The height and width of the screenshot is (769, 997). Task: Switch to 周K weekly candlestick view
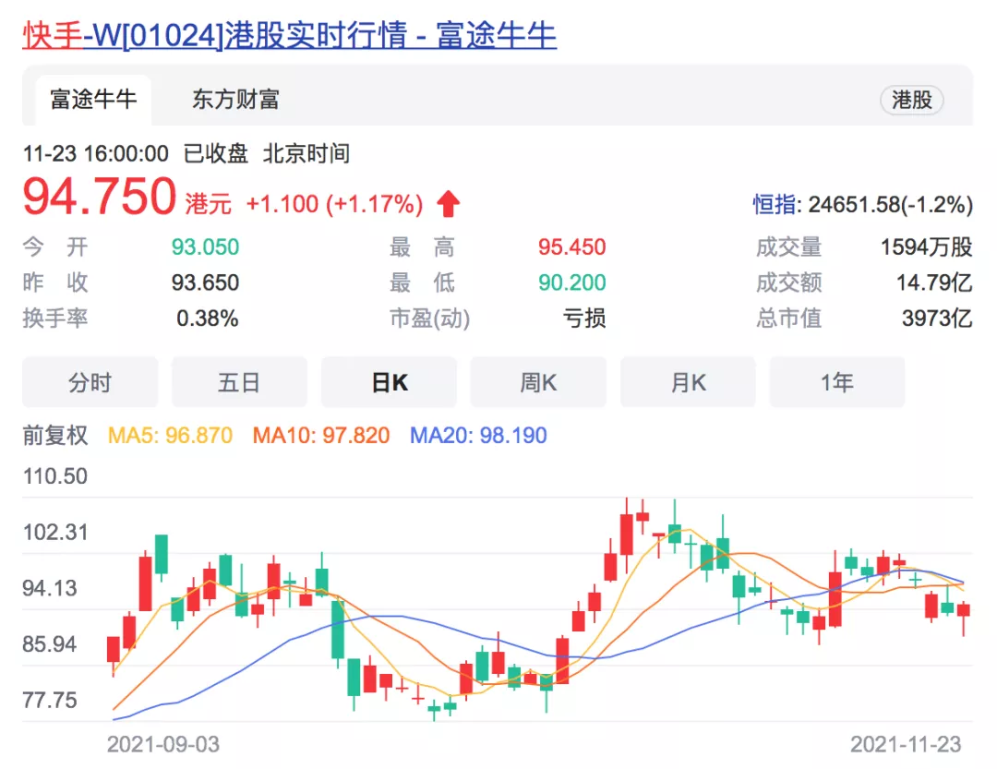coord(538,382)
